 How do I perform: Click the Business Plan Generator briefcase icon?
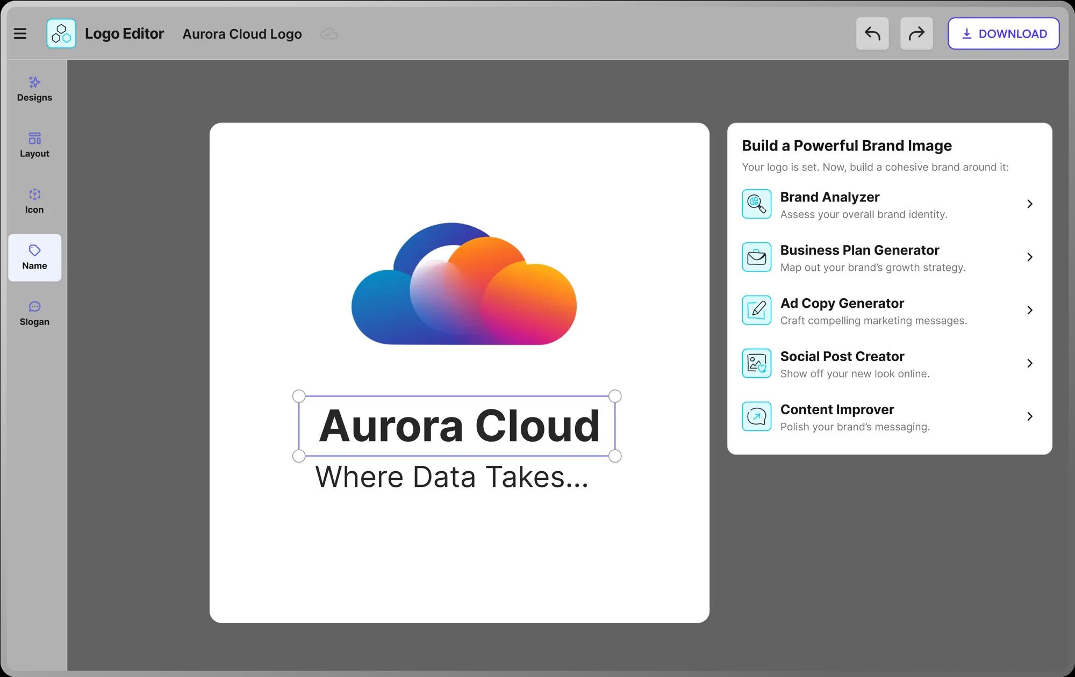pos(756,257)
